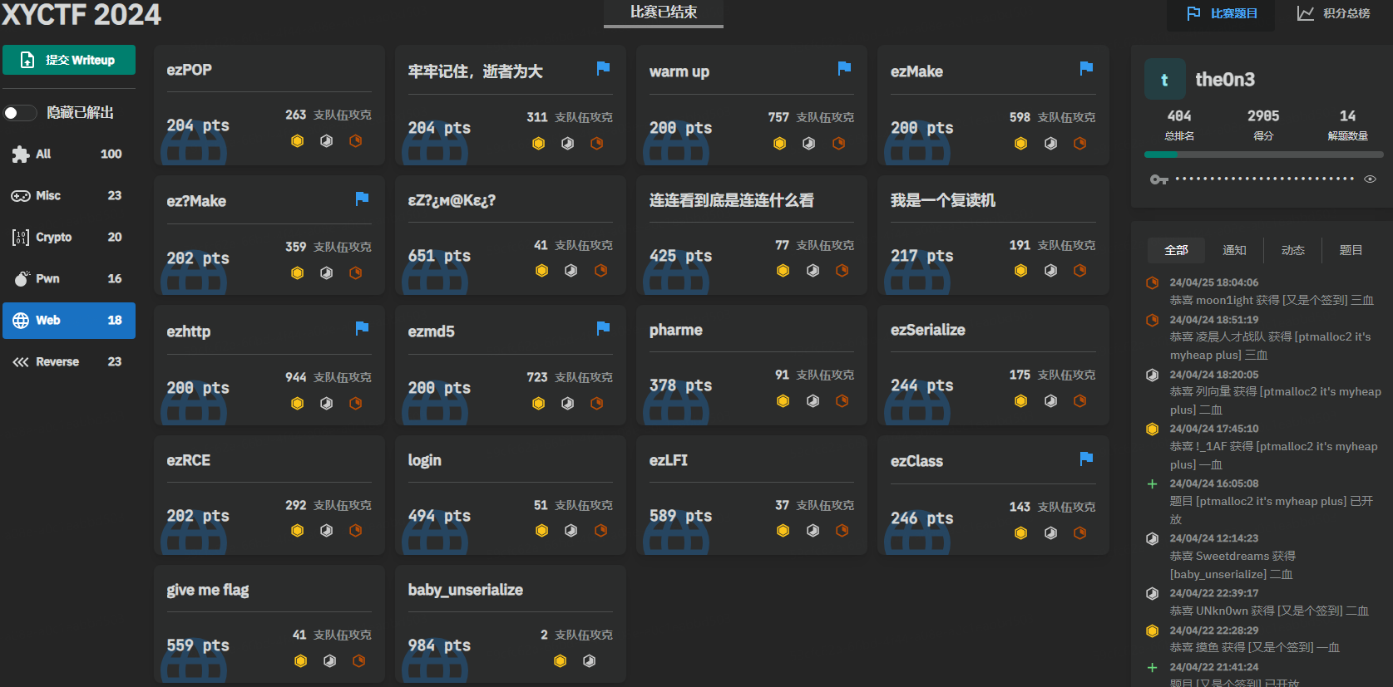This screenshot has width=1393, height=687.
Task: Open the 积分总榜 scoreboard page
Action: click(1334, 14)
